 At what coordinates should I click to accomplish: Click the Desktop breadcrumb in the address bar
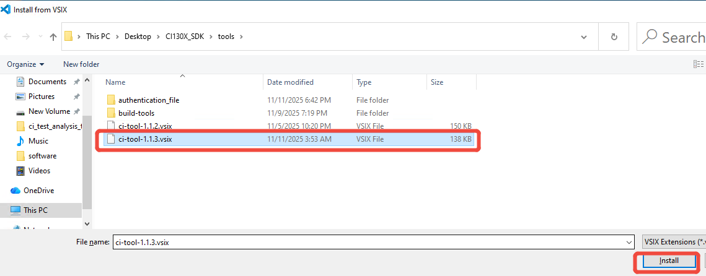138,37
